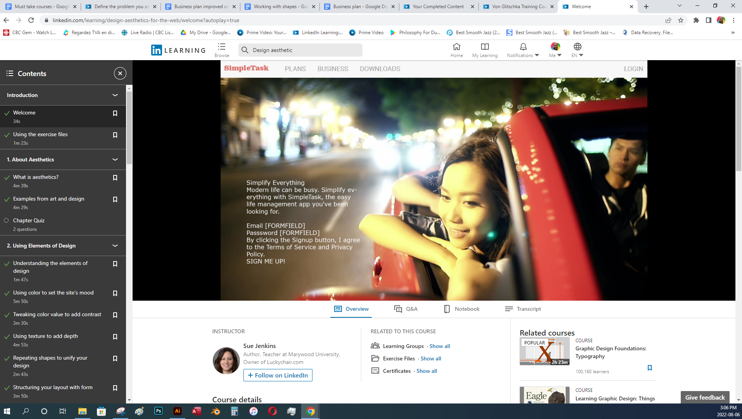Collapse the 2. Using Elements of Design section
The height and width of the screenshot is (419, 742).
[115, 246]
